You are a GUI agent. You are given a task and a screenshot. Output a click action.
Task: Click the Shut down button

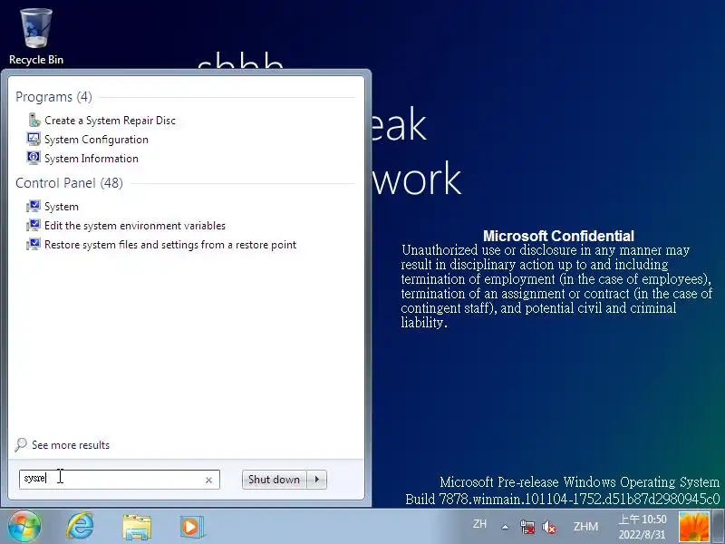click(275, 480)
